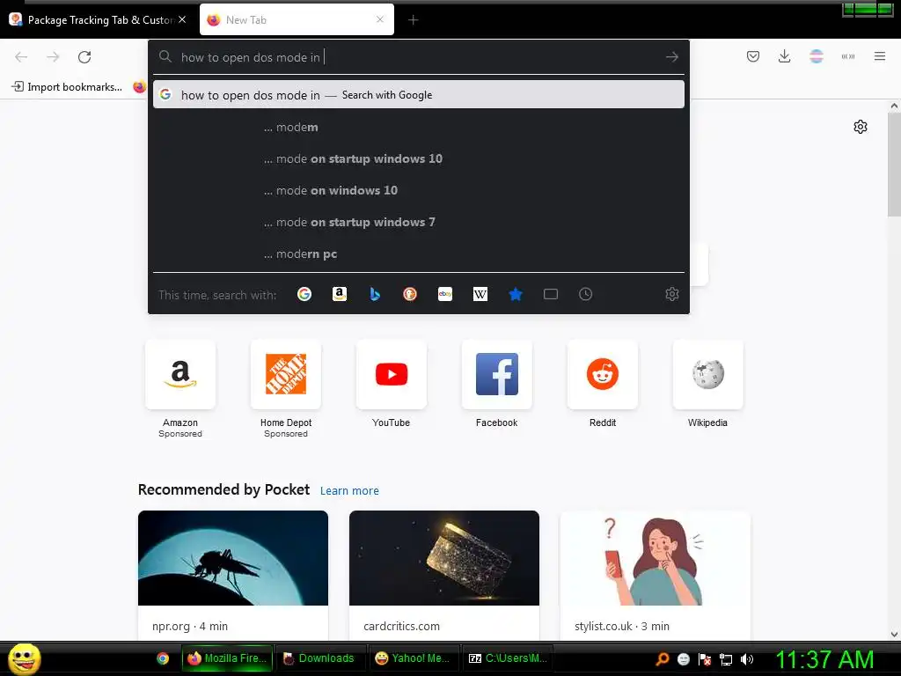Screen dimensions: 901x676
Task: Click the page vertical scrollbar thumb
Action: [x=894, y=165]
